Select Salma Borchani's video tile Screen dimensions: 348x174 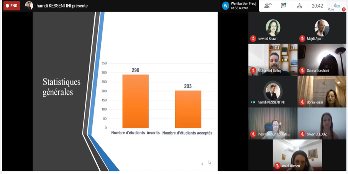coord(322,59)
